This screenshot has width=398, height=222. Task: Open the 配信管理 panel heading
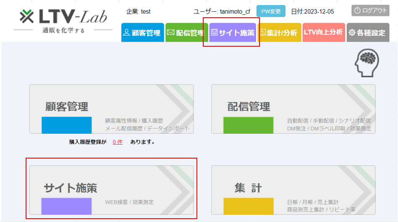pos(249,106)
